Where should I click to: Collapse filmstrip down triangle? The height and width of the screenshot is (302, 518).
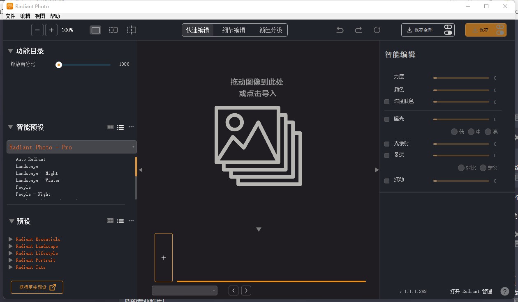[x=259, y=229]
